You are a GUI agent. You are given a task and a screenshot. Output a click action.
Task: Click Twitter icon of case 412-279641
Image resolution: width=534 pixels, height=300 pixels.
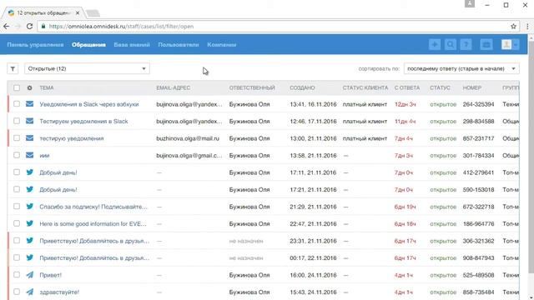click(30, 172)
